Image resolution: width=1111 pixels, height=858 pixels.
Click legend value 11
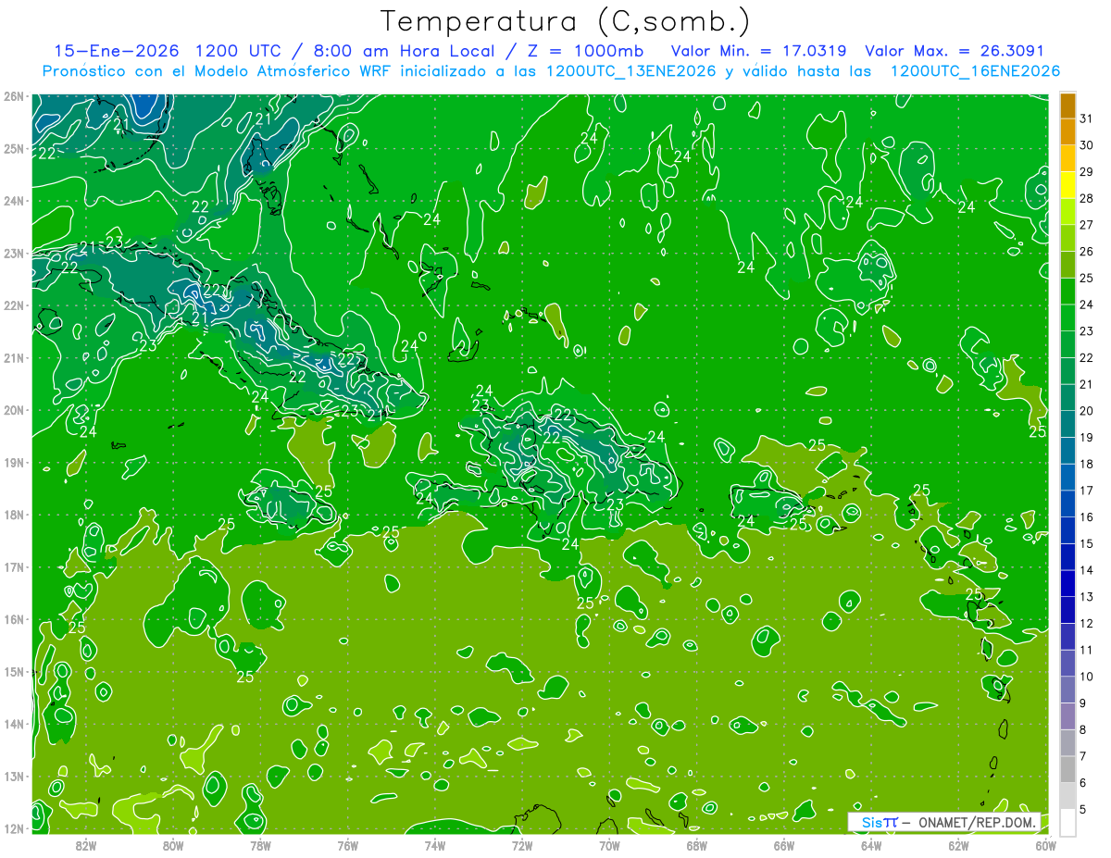[x=1087, y=650]
